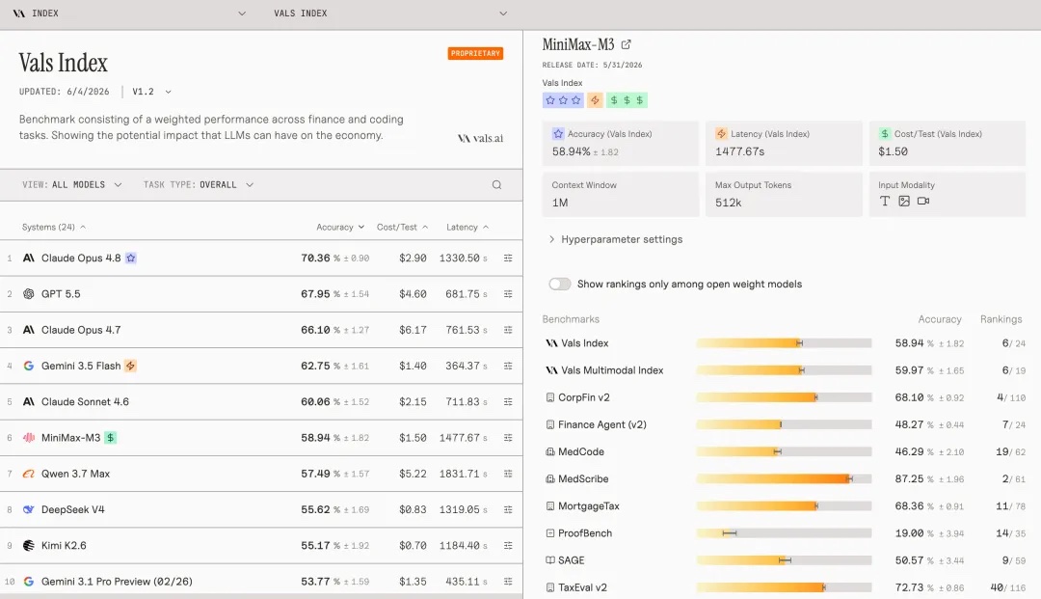The height and width of the screenshot is (599, 1041).
Task: Select the DeepSeek V4 model row
Action: (261, 509)
